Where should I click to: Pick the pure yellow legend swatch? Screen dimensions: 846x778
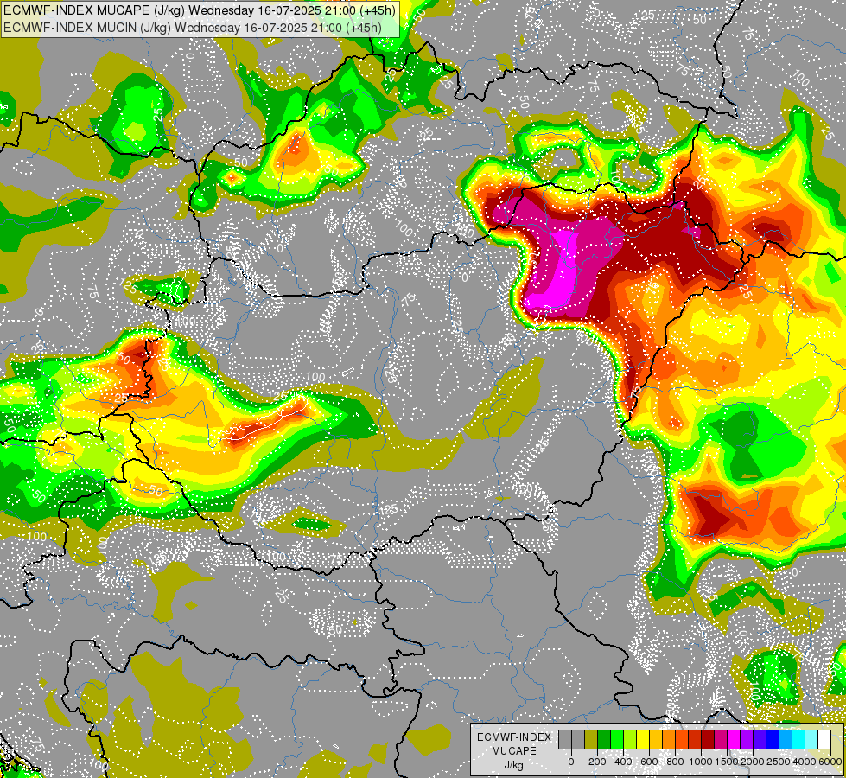coord(643,739)
